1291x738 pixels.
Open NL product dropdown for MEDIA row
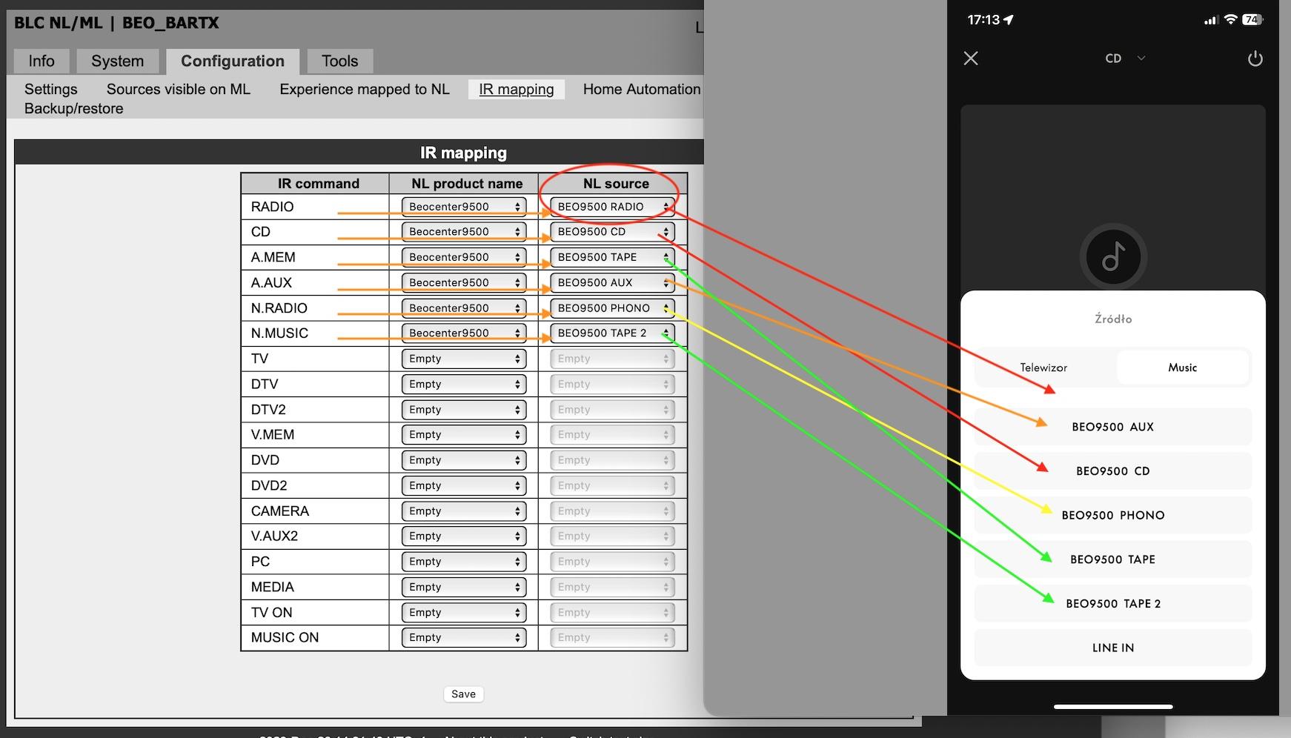[x=464, y=587]
